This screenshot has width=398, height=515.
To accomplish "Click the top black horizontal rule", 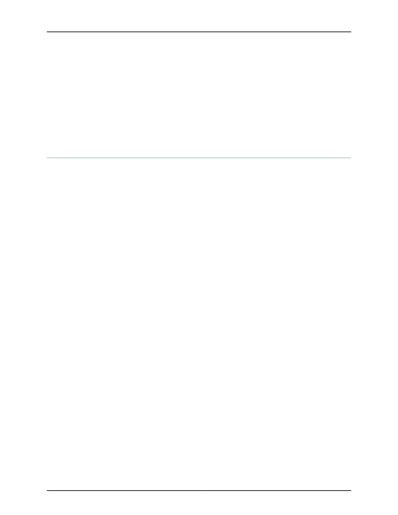I will (x=199, y=32).
